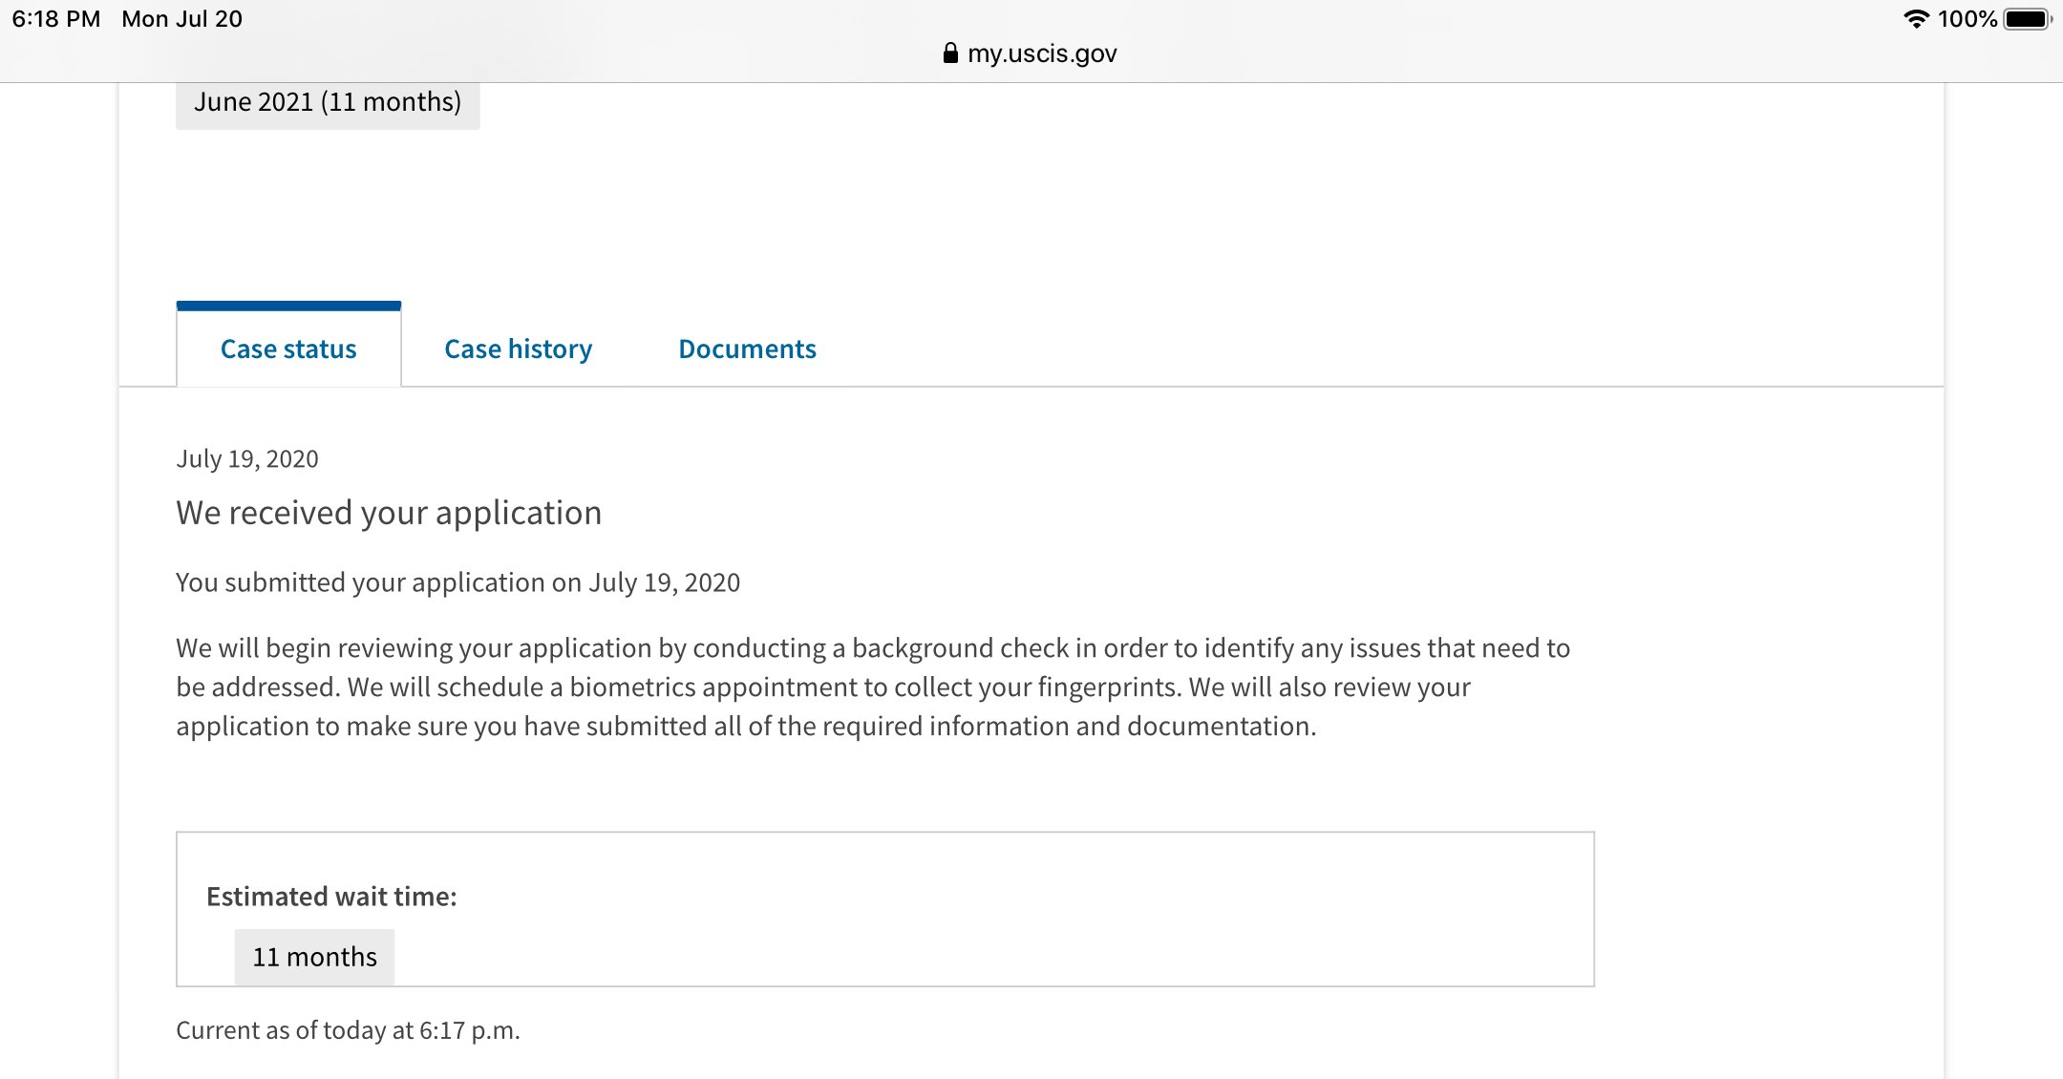Switch to the Documents tab

pyautogui.click(x=747, y=349)
